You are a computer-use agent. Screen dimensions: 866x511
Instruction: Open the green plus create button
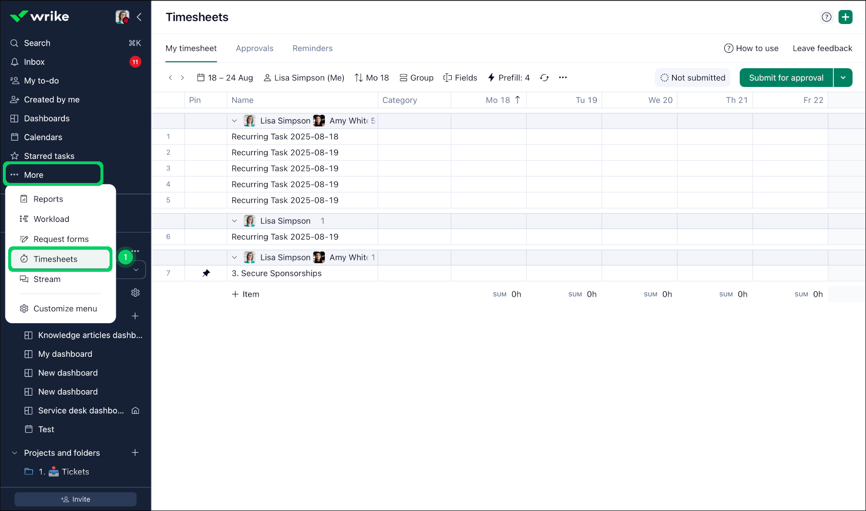tap(845, 17)
